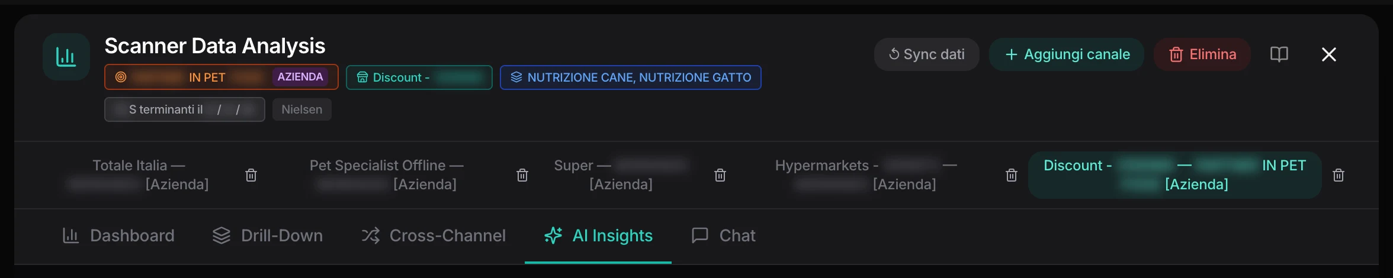Select the Totale Italia channel
The height and width of the screenshot is (278, 1393).
[x=139, y=175]
